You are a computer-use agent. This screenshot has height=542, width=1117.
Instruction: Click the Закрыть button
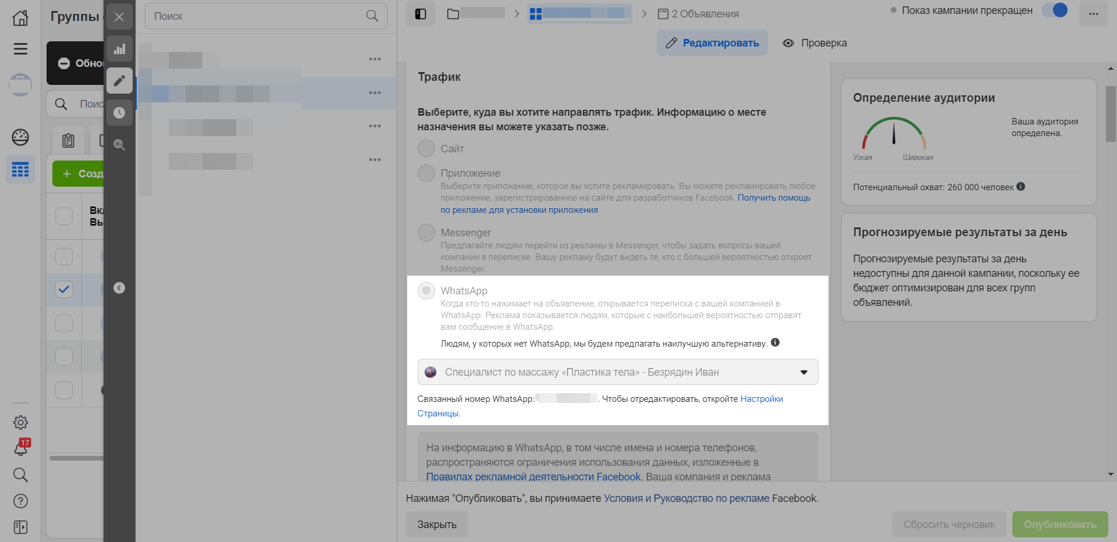437,525
